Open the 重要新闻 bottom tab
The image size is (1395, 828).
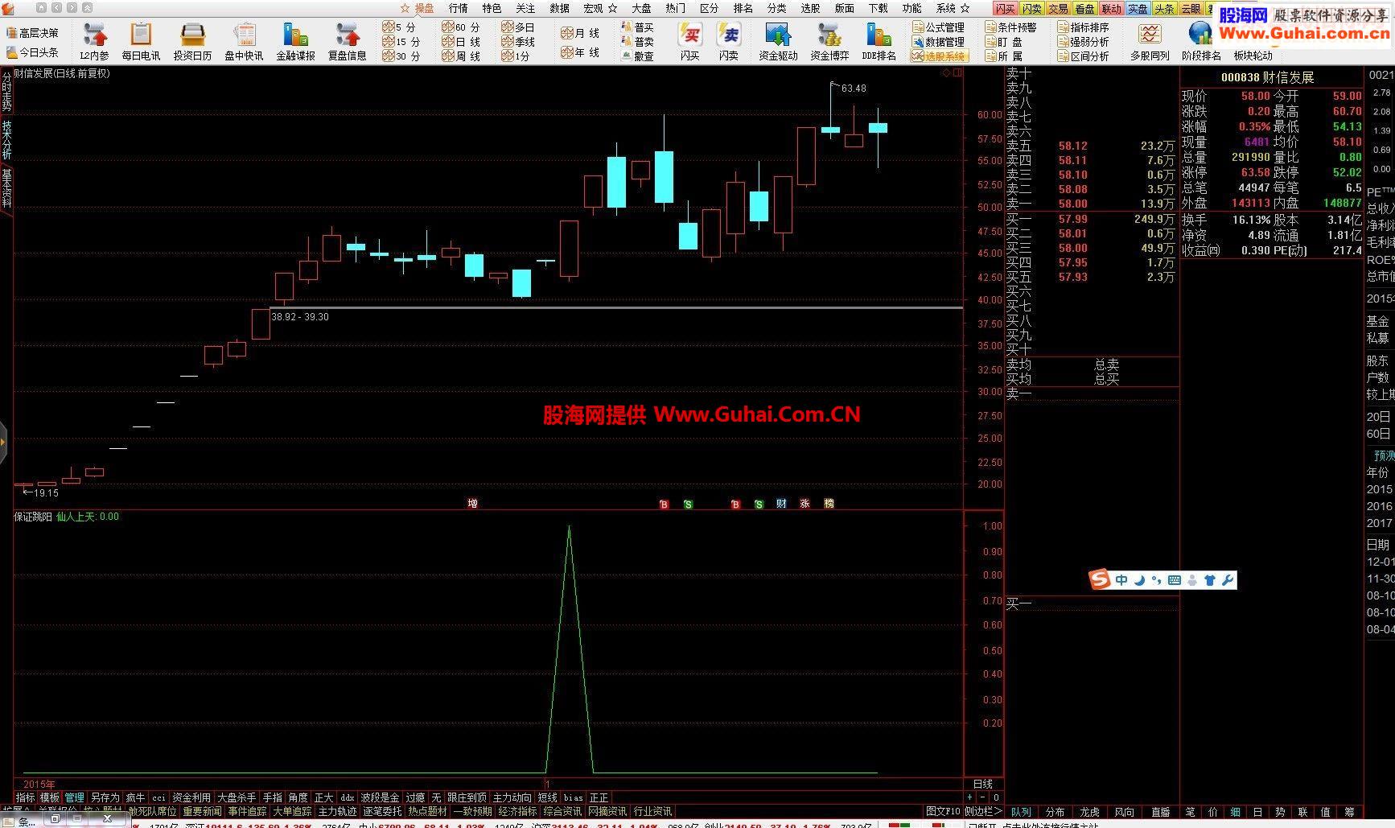(x=202, y=811)
